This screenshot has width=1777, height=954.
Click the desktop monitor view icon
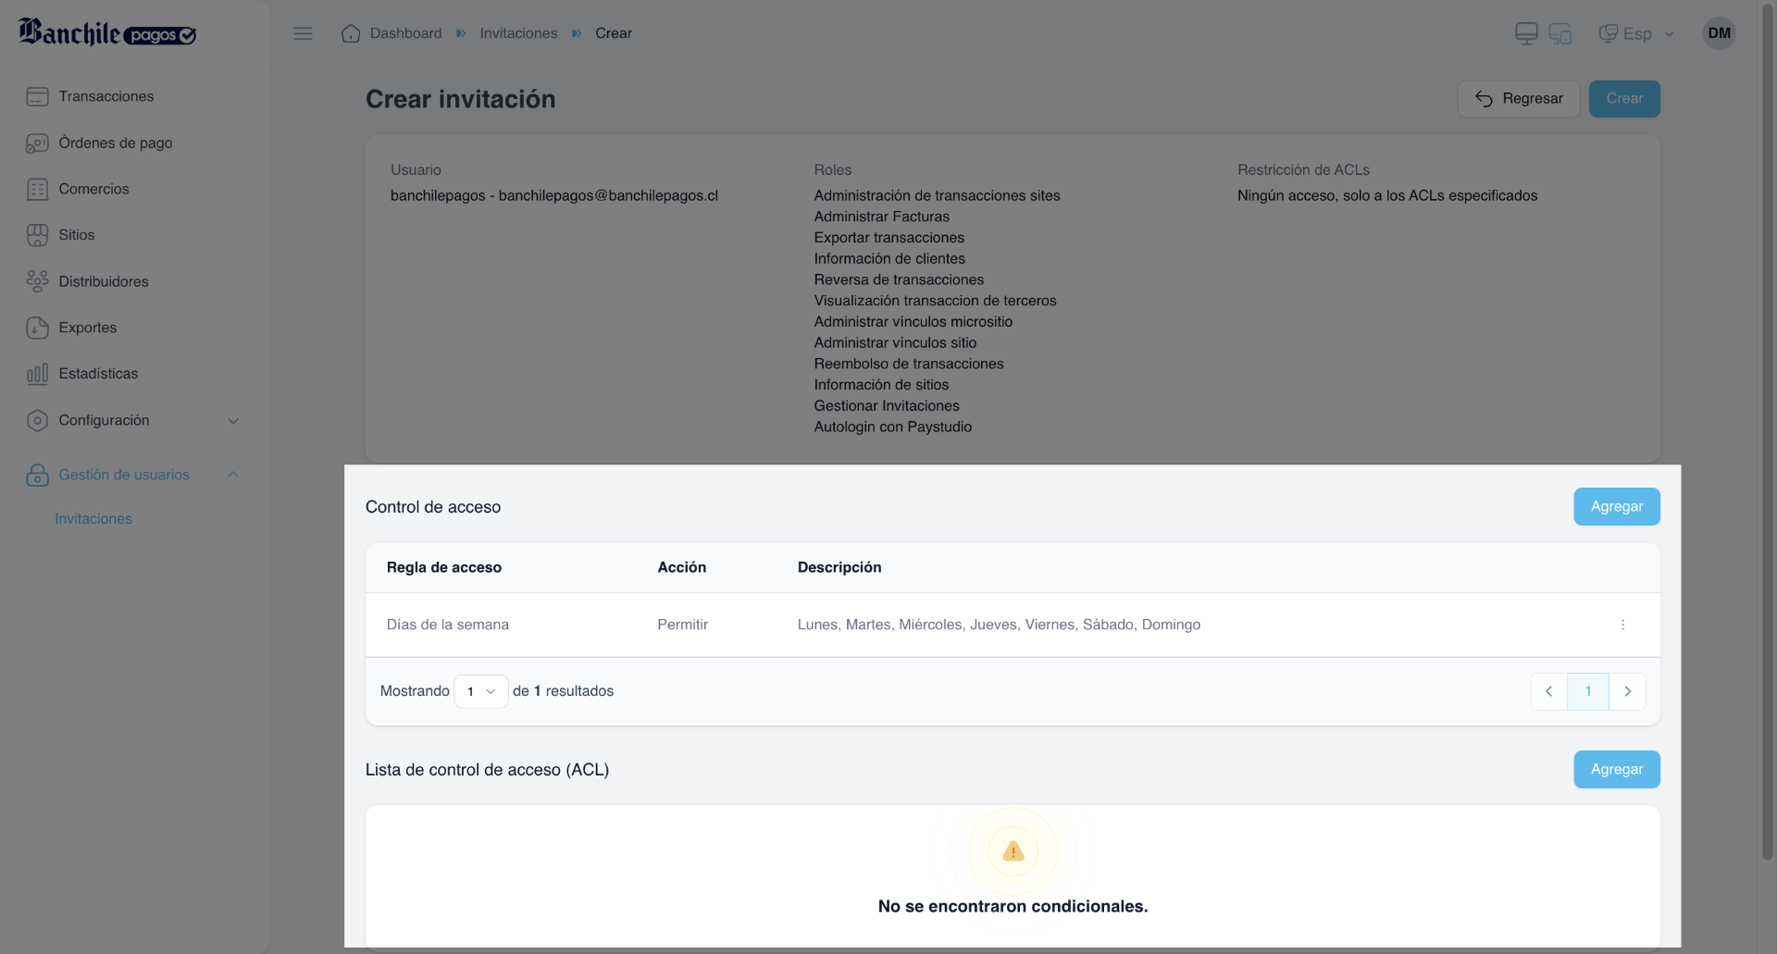coord(1526,33)
